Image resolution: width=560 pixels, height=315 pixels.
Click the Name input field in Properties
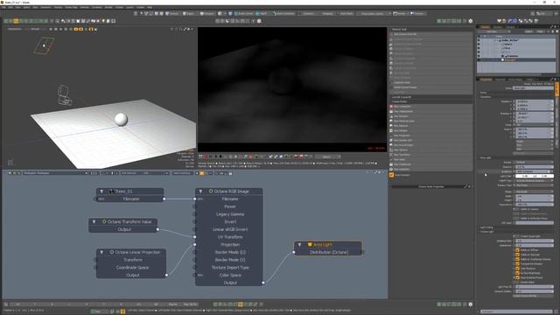533,88
